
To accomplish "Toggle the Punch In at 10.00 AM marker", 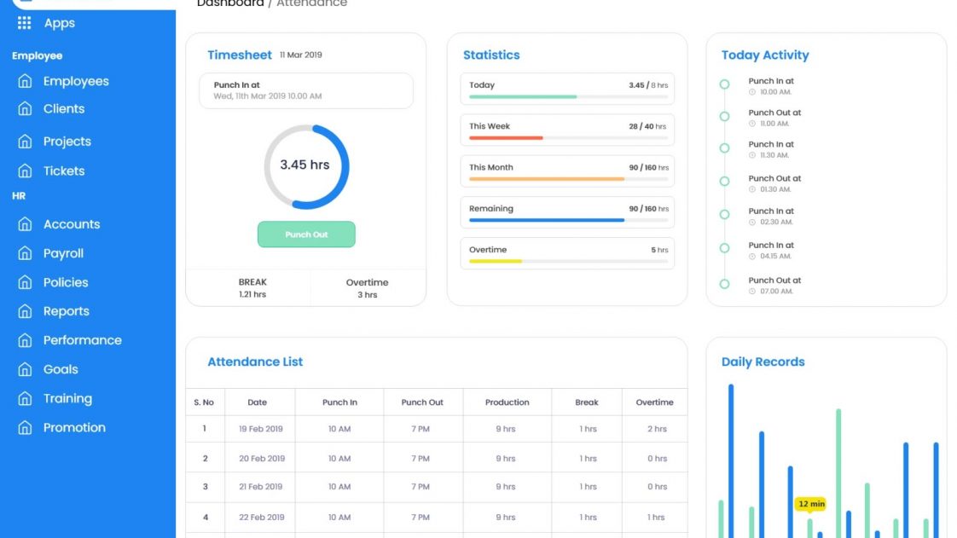I will pyautogui.click(x=724, y=85).
